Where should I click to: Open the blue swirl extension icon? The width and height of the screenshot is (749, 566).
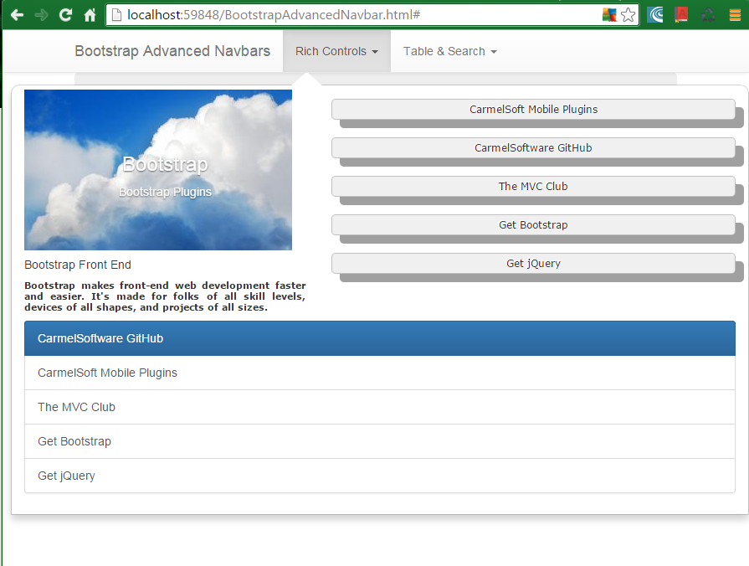click(x=655, y=13)
